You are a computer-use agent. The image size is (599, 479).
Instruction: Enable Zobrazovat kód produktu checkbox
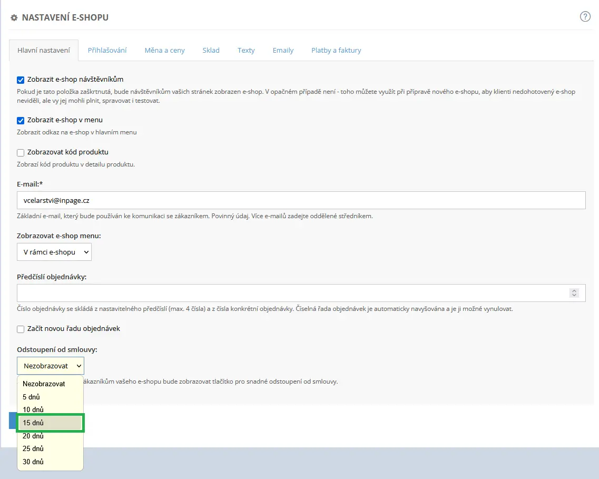point(21,152)
